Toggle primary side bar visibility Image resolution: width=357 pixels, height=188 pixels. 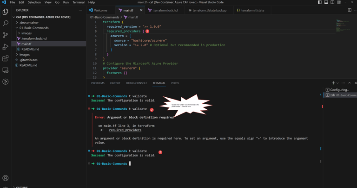point(320,2)
